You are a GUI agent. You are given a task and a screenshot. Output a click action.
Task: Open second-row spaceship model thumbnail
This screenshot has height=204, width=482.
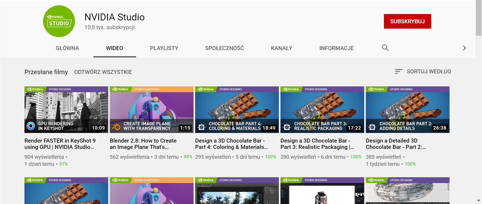click(408, 190)
